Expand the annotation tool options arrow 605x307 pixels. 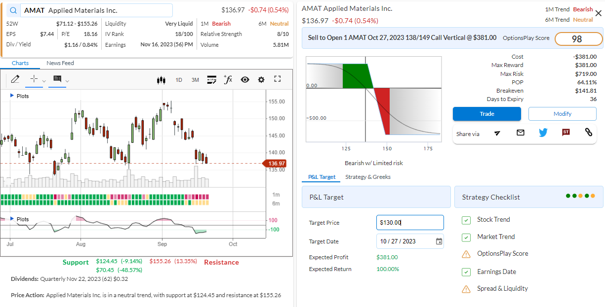click(67, 81)
